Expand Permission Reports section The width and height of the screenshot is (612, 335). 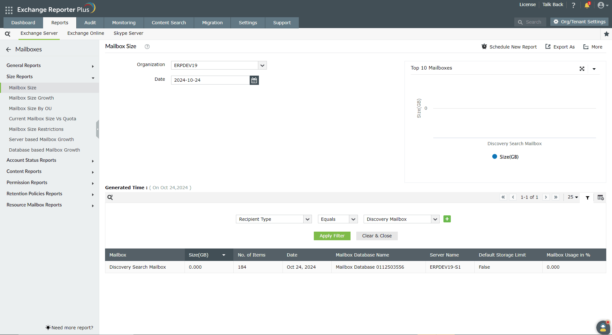point(49,182)
